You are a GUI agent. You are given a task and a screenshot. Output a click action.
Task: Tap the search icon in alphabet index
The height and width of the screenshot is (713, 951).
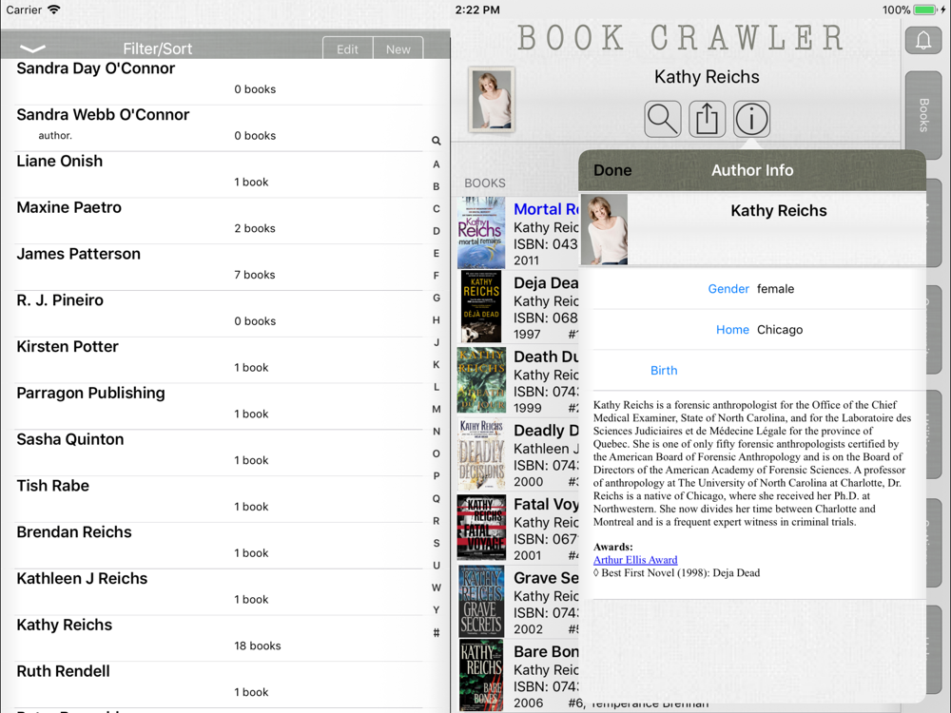pyautogui.click(x=437, y=141)
